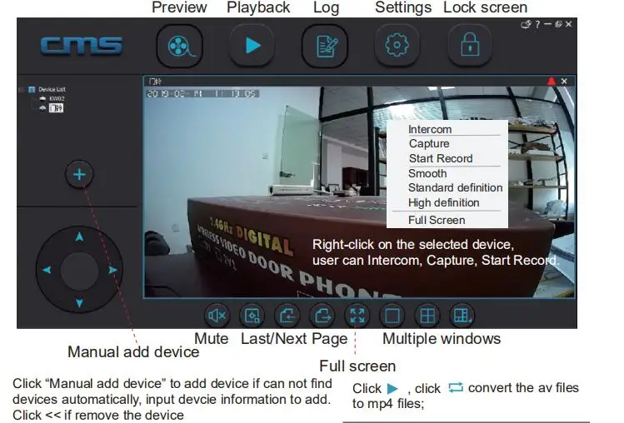Choose Start Record from the context menu
This screenshot has height=423, width=624.
[441, 158]
